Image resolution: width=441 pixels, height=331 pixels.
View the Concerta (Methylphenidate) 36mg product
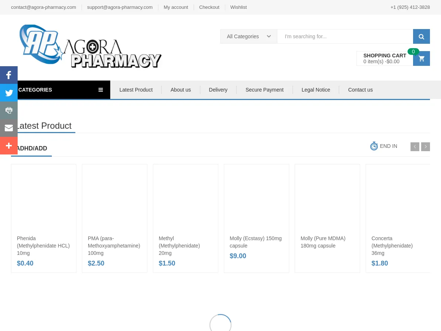392,245
